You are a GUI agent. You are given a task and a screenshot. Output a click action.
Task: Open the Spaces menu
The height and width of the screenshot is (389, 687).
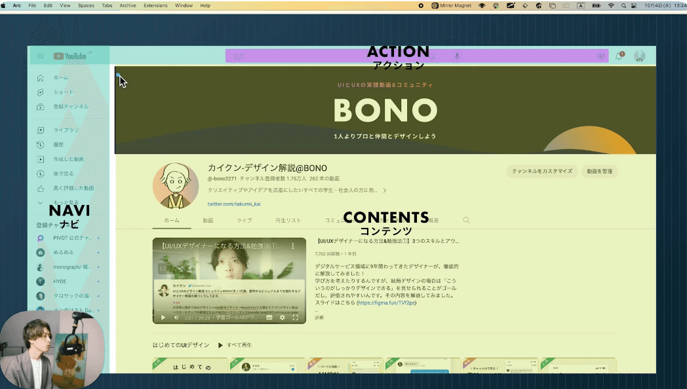86,6
